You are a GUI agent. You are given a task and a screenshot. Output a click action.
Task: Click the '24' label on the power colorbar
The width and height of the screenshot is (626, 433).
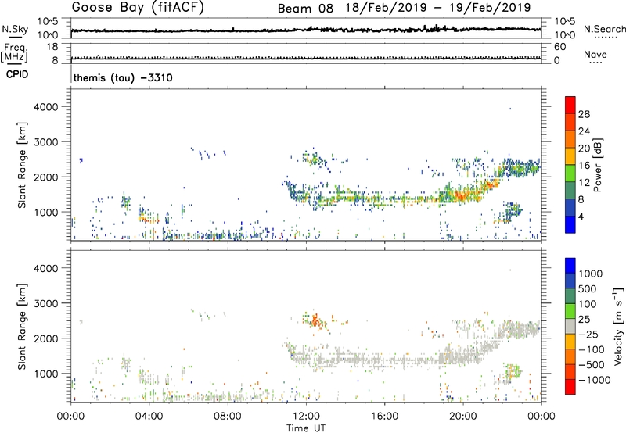tap(584, 131)
